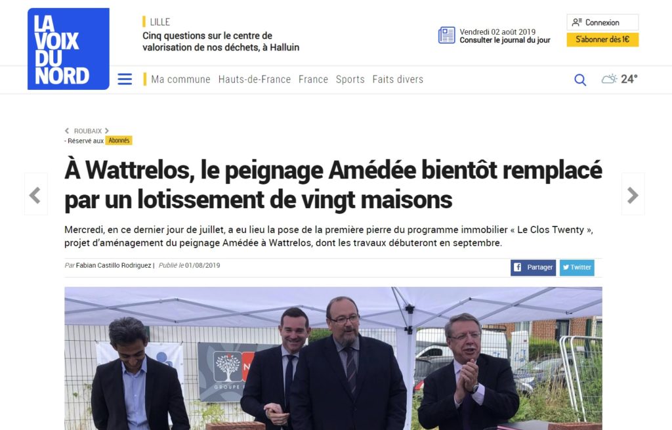Click S'abonner dès 1€ button
The height and width of the screenshot is (430, 672).
602,39
